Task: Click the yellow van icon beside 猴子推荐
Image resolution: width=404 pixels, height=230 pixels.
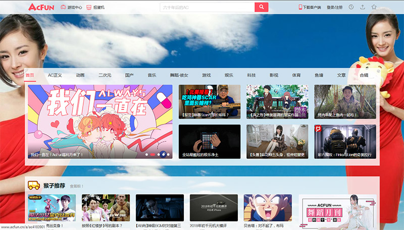Action: [34, 185]
